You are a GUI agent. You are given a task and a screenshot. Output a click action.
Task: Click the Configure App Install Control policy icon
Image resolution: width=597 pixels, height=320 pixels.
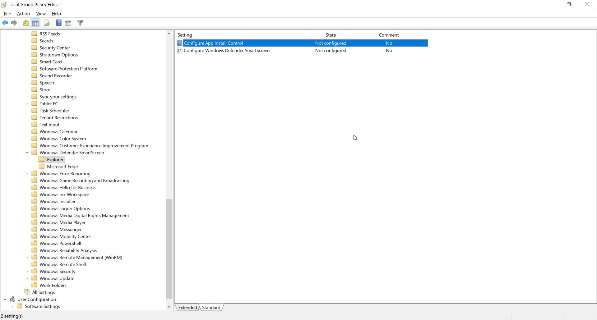pyautogui.click(x=180, y=43)
